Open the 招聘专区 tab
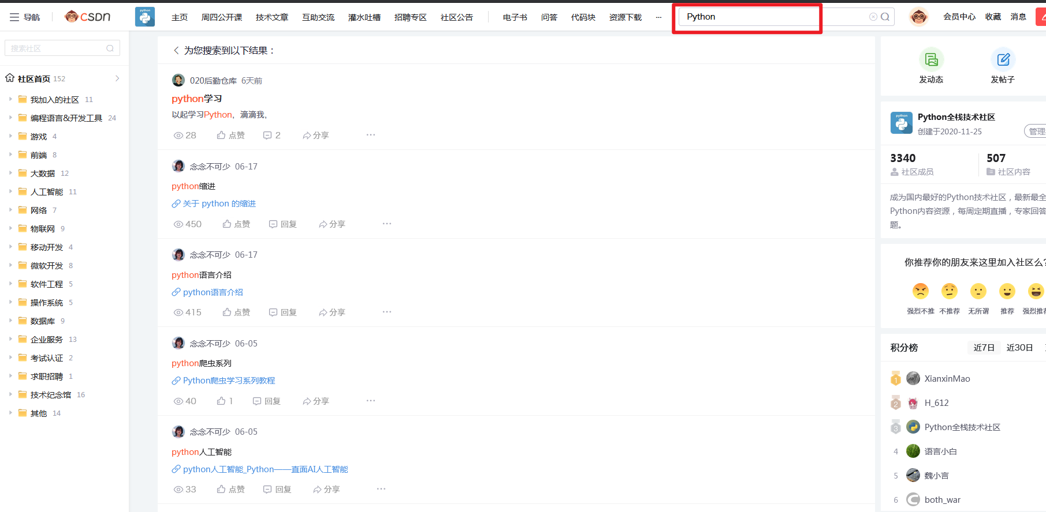 [411, 17]
